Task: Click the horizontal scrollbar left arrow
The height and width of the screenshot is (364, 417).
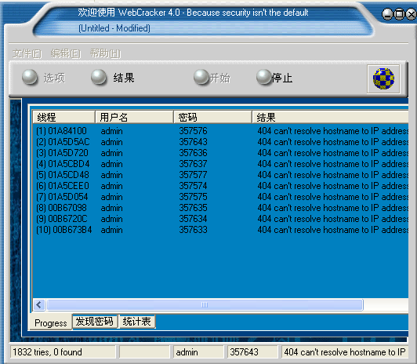Action: tap(39, 304)
